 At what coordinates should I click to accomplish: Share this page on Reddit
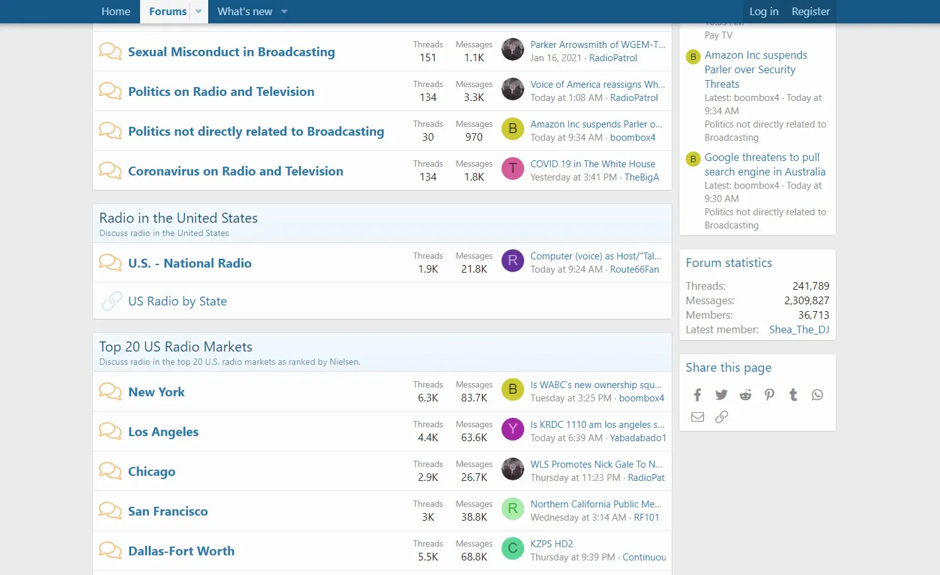[745, 394]
